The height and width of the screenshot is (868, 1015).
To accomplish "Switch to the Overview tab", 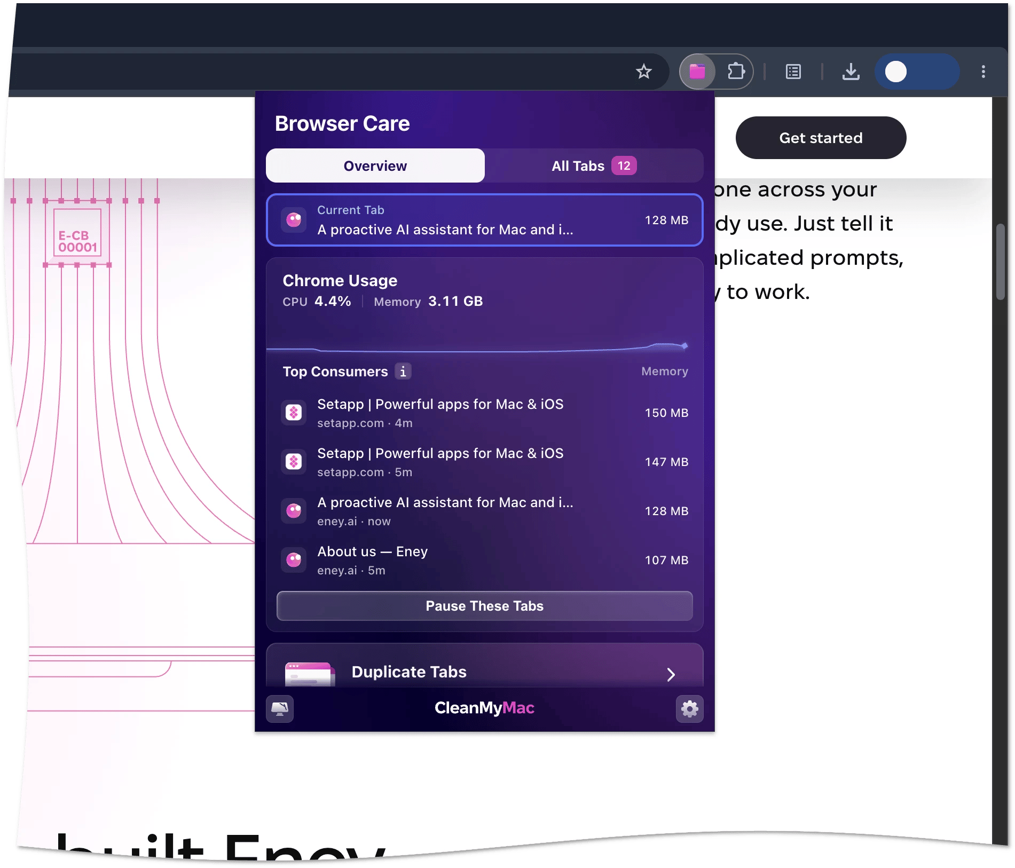I will 375,166.
